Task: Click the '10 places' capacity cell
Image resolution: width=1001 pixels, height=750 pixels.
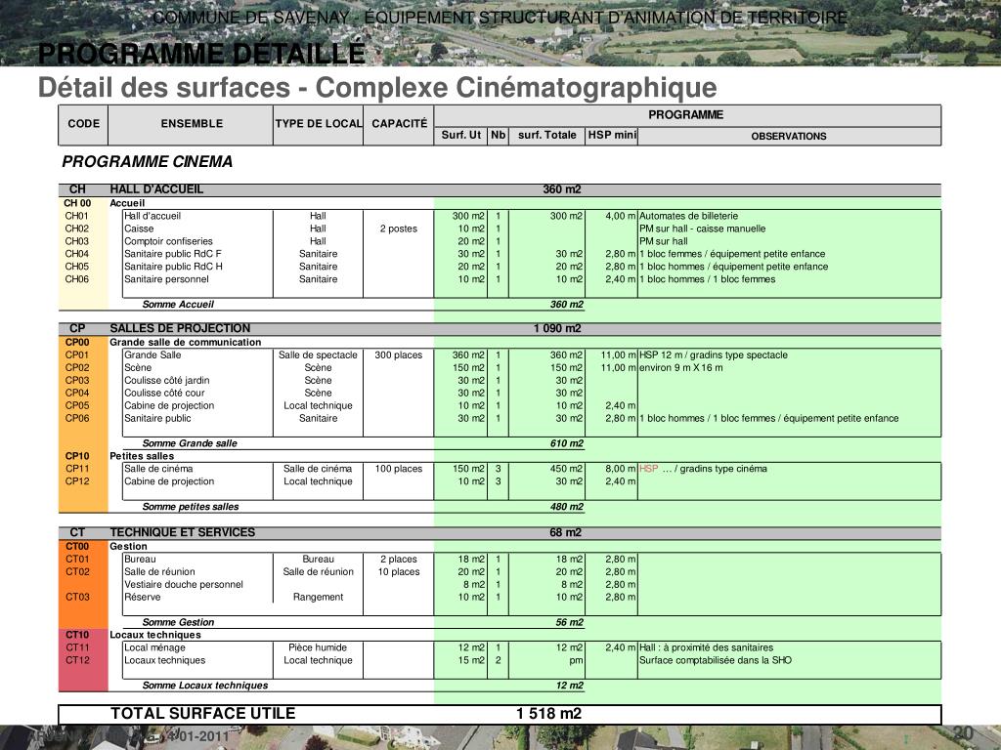Action: pyautogui.click(x=399, y=572)
